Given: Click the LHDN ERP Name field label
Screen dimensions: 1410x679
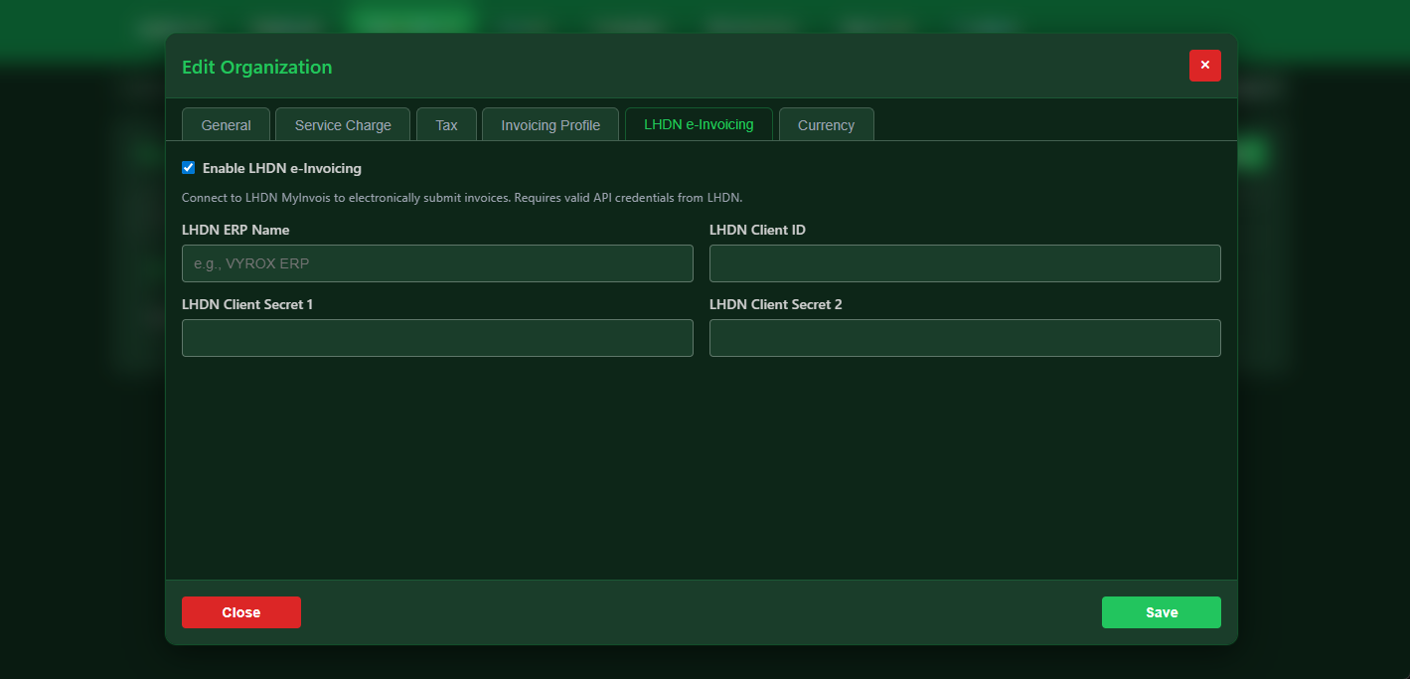Looking at the screenshot, I should pos(235,230).
